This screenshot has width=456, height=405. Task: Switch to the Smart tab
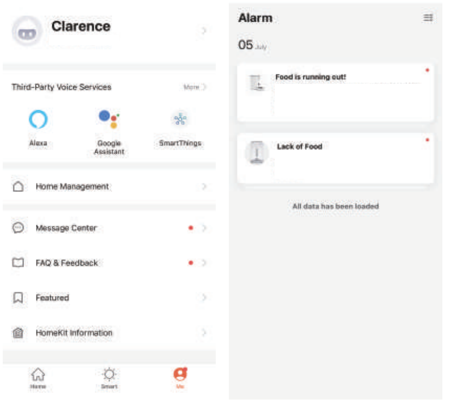click(110, 377)
